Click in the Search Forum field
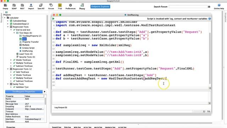 pos(188,7)
